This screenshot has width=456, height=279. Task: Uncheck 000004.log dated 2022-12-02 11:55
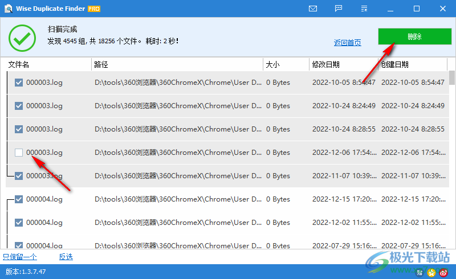(19, 222)
